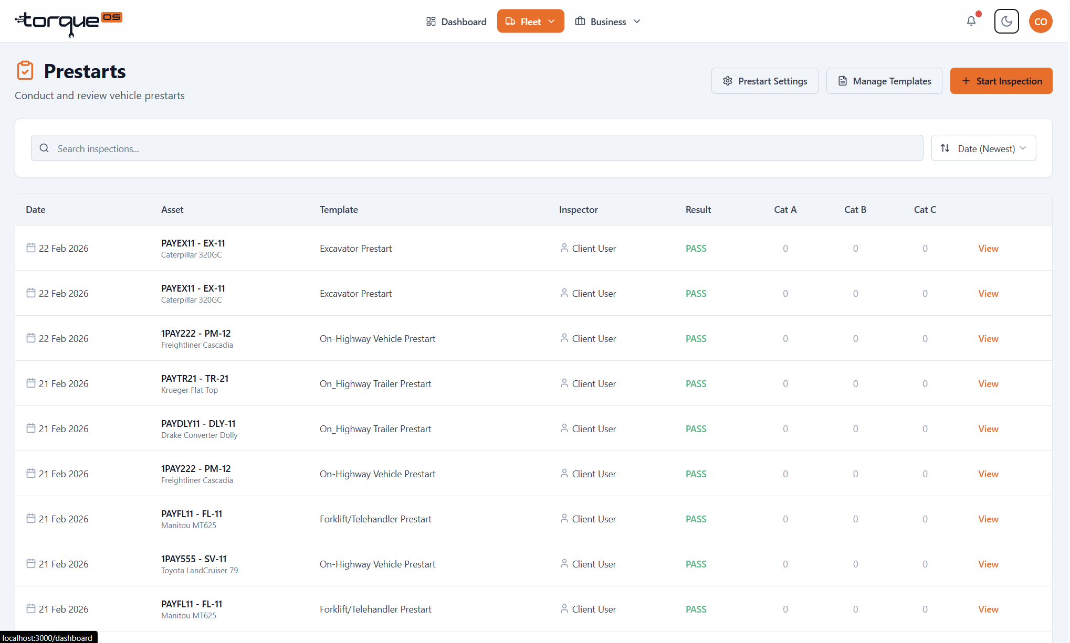Open the CO user avatar menu
Screen dimensions: 1070x643
coord(1041,21)
